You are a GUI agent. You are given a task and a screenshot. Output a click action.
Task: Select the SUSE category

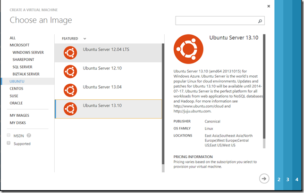point(14,96)
